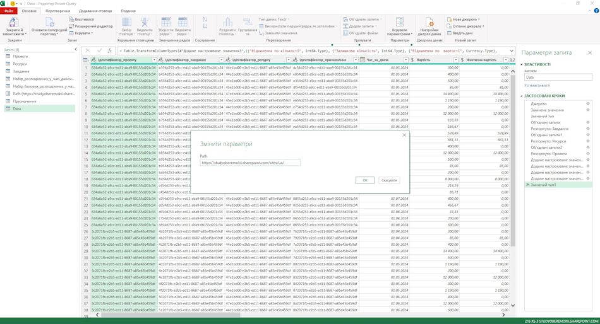Image resolution: width=600 pixels, height=324 pixels.
Task: Click the Усі властивості link
Action: pos(537,86)
